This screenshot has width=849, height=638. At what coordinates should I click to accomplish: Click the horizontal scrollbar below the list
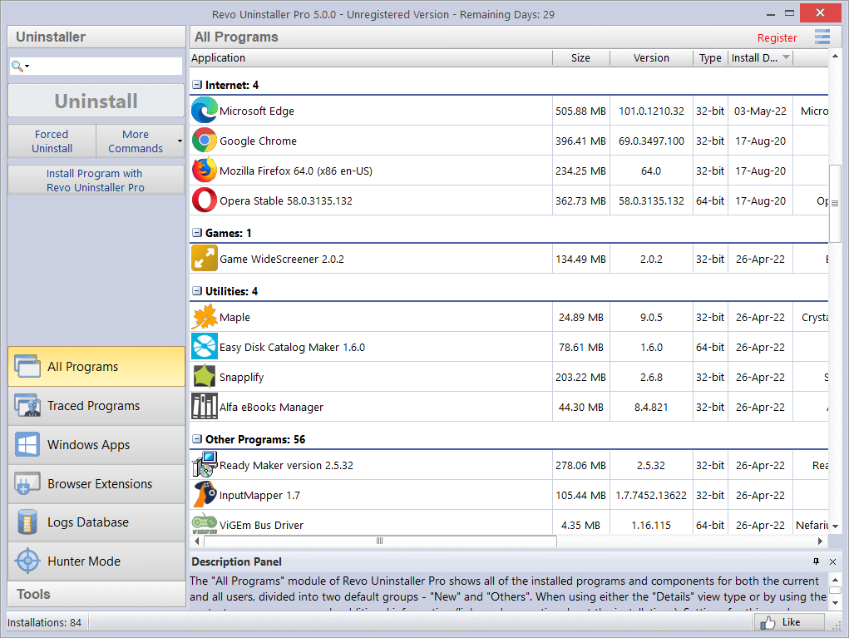point(378,541)
